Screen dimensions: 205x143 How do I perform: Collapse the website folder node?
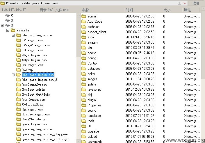coord(8,30)
